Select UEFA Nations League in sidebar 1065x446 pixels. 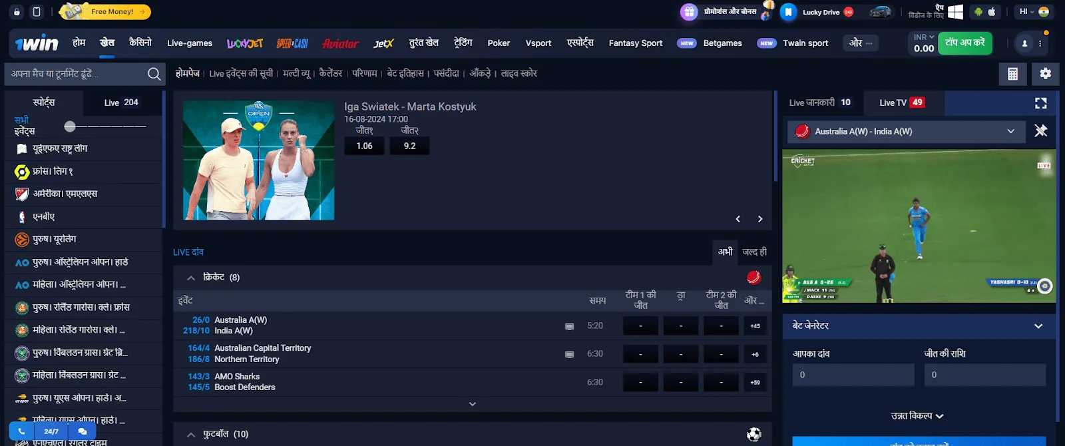[x=84, y=149]
